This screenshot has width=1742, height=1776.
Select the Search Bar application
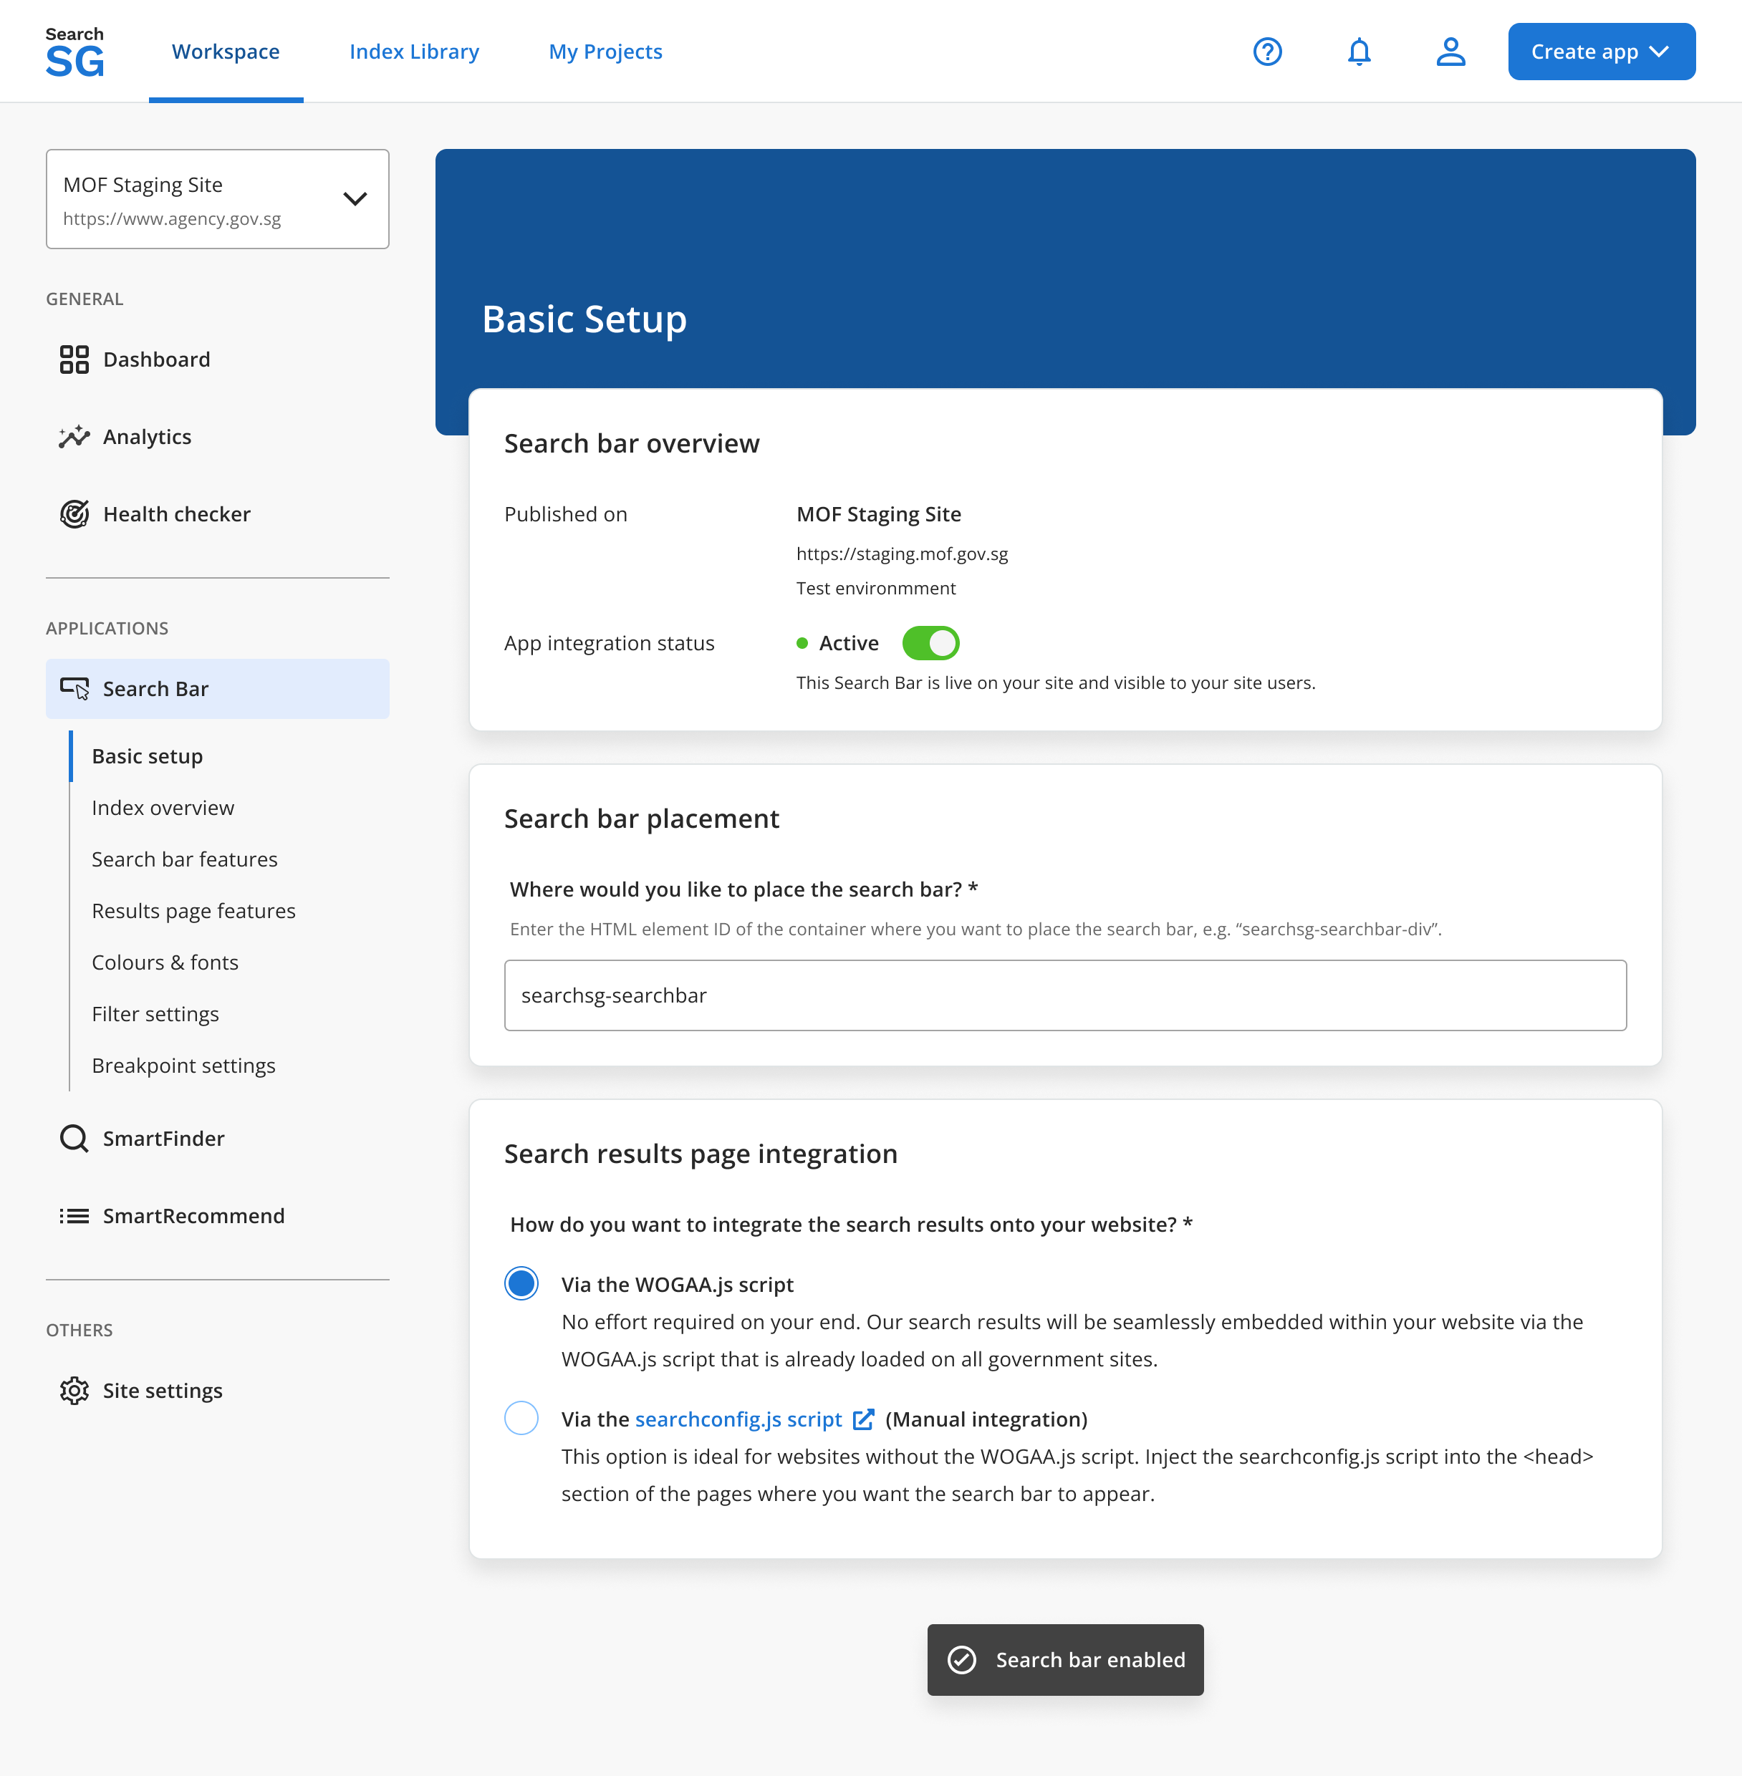click(155, 689)
